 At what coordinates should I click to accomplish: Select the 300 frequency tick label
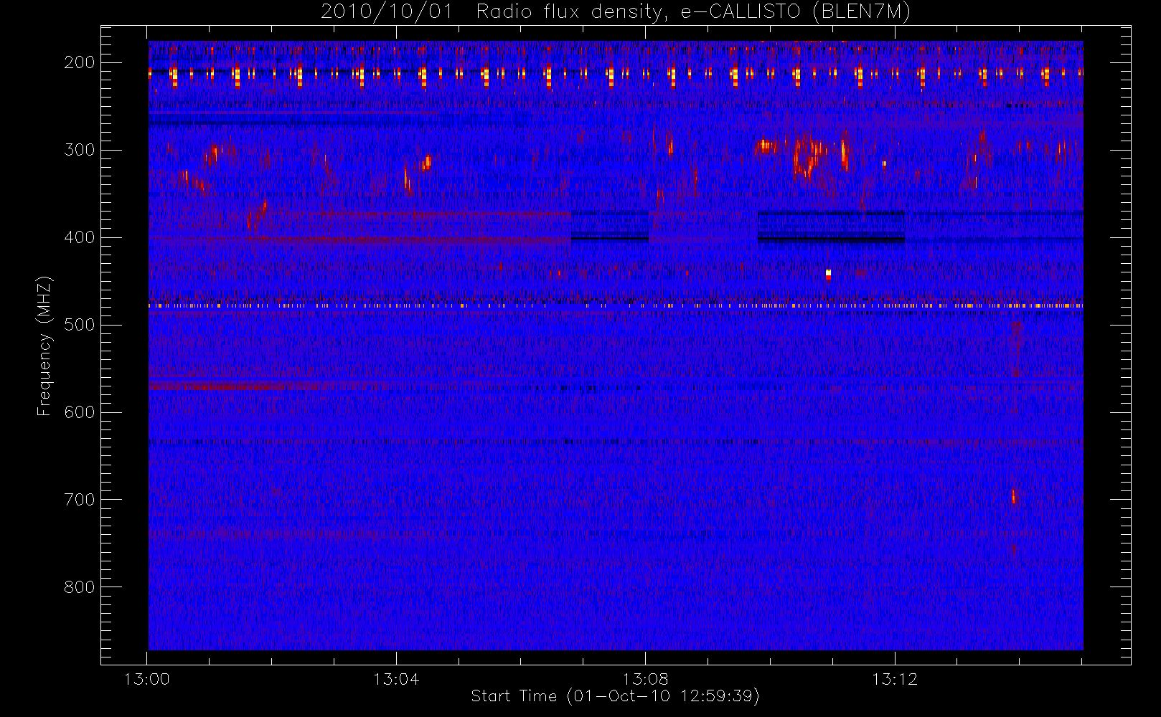pos(80,150)
